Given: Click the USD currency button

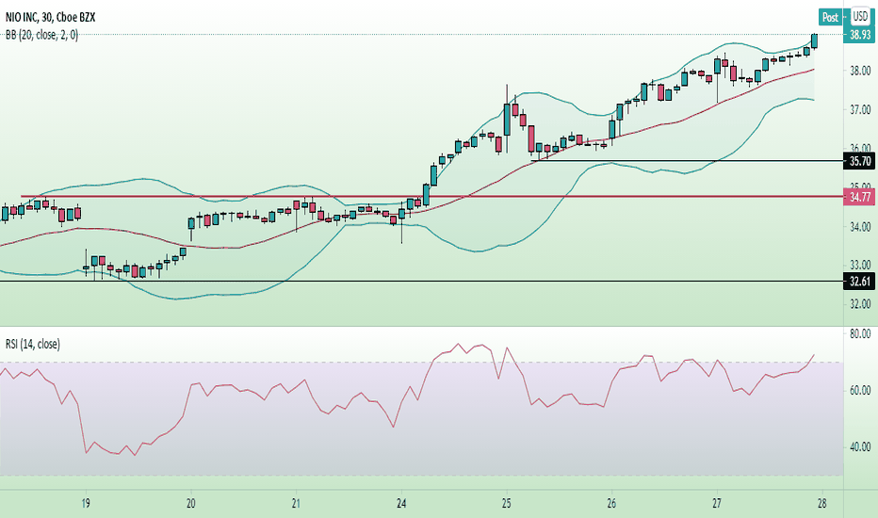Looking at the screenshot, I should 860,17.
